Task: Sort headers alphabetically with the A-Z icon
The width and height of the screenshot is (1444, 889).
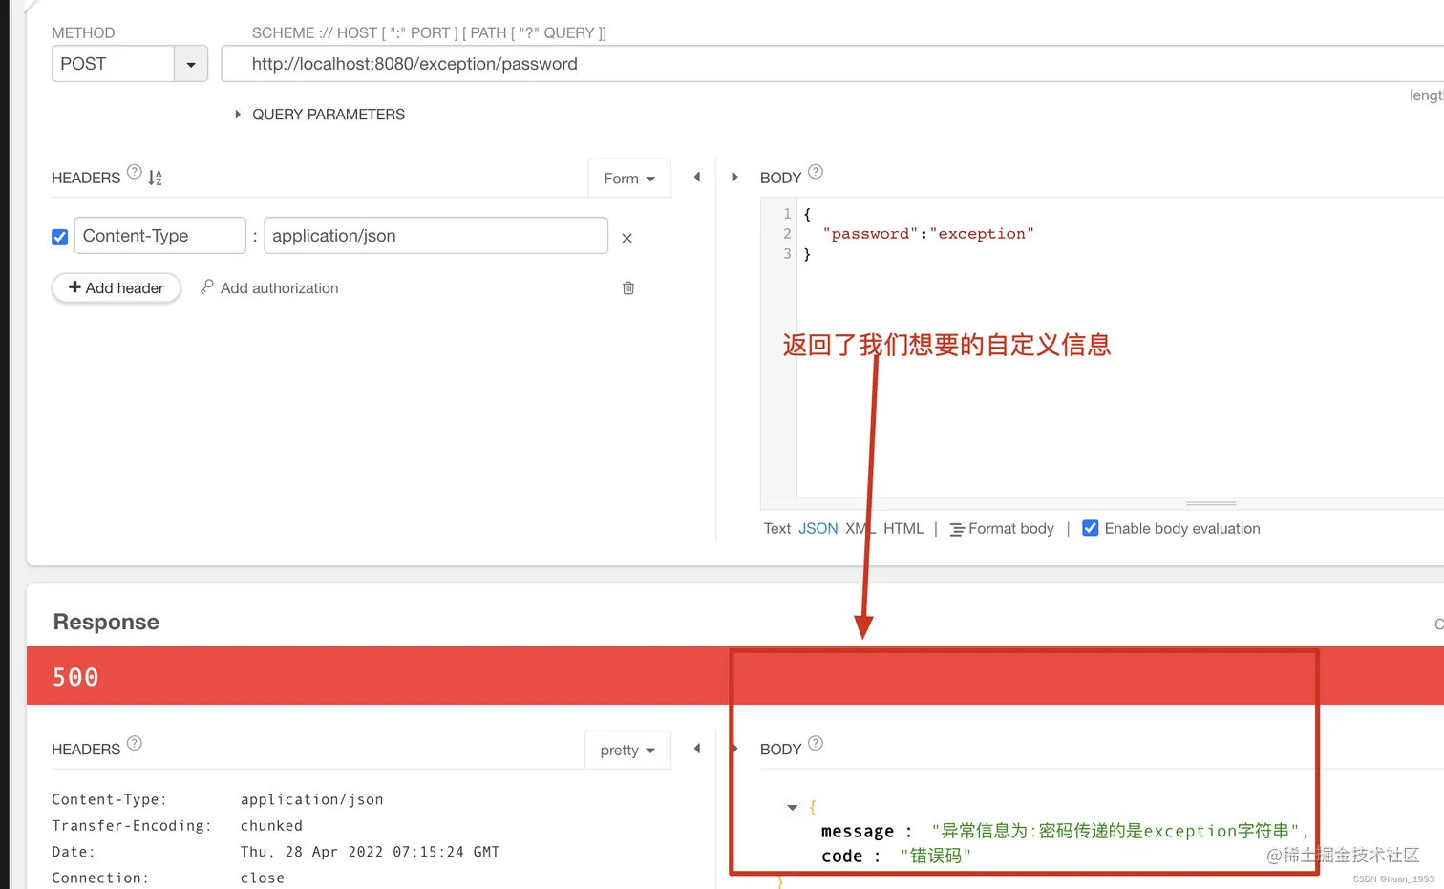Action: coord(156,178)
